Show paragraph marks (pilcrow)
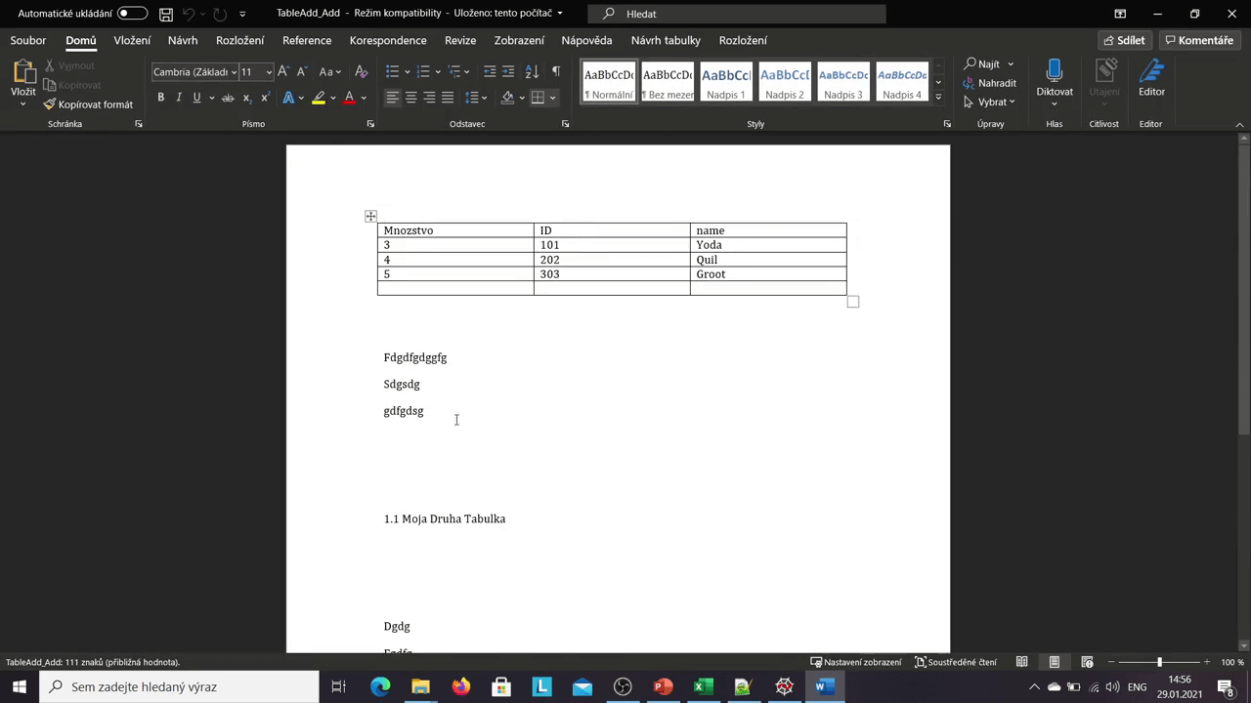This screenshot has width=1251, height=703. [x=555, y=71]
